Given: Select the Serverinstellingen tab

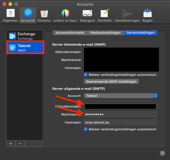Looking at the screenshot, I should tap(140, 33).
